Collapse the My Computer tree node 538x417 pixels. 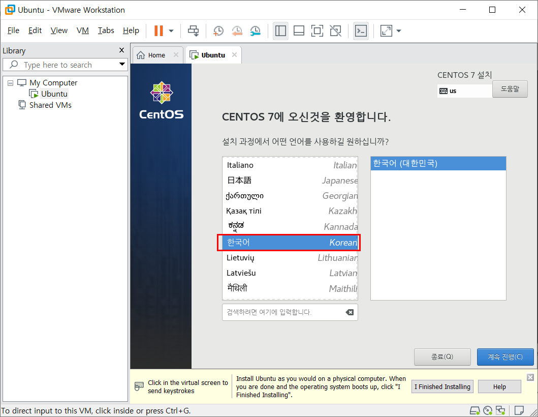tap(10, 83)
